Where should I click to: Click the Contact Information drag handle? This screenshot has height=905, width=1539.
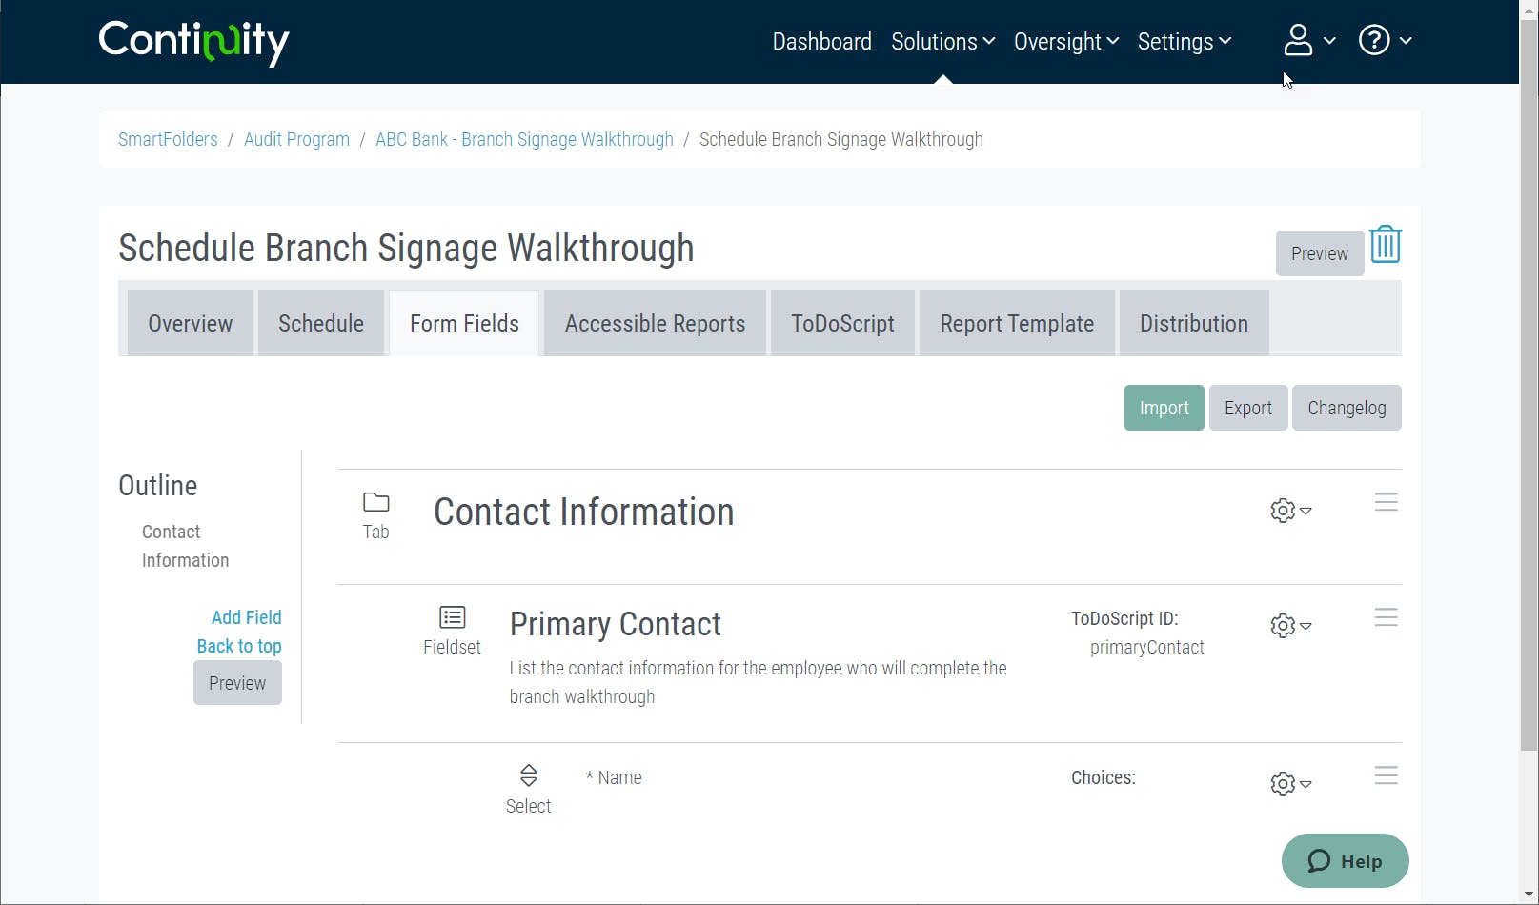tap(1386, 502)
